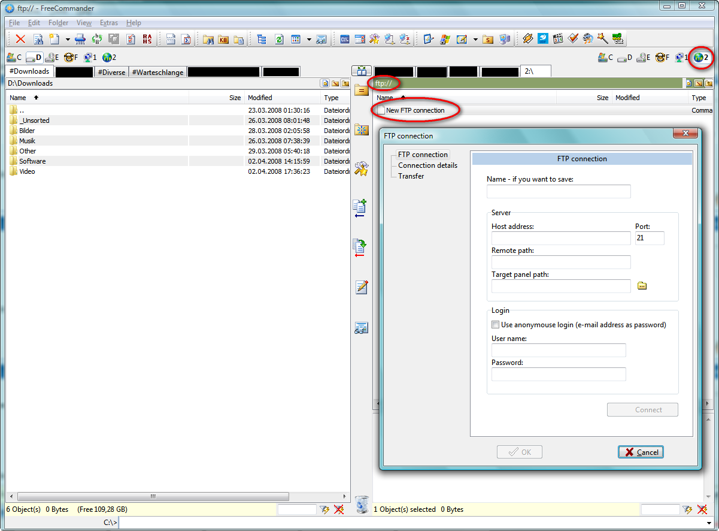Open dropdown arrow next to new file icon
The width and height of the screenshot is (719, 531).
(68, 40)
